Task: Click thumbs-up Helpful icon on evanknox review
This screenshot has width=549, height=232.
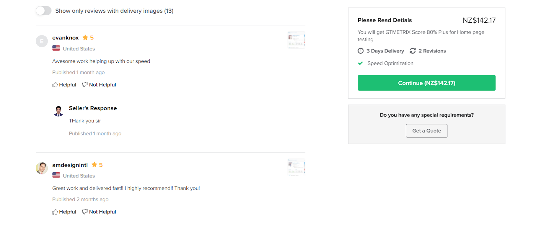Action: coord(55,85)
